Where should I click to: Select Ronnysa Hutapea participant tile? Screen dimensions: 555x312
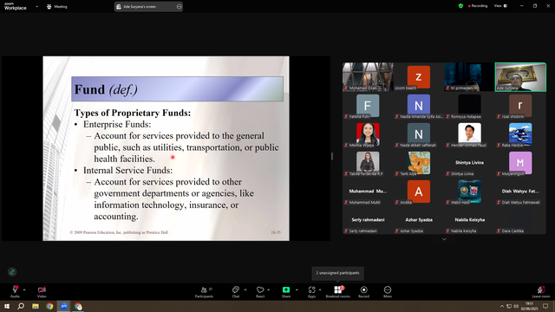(x=469, y=106)
